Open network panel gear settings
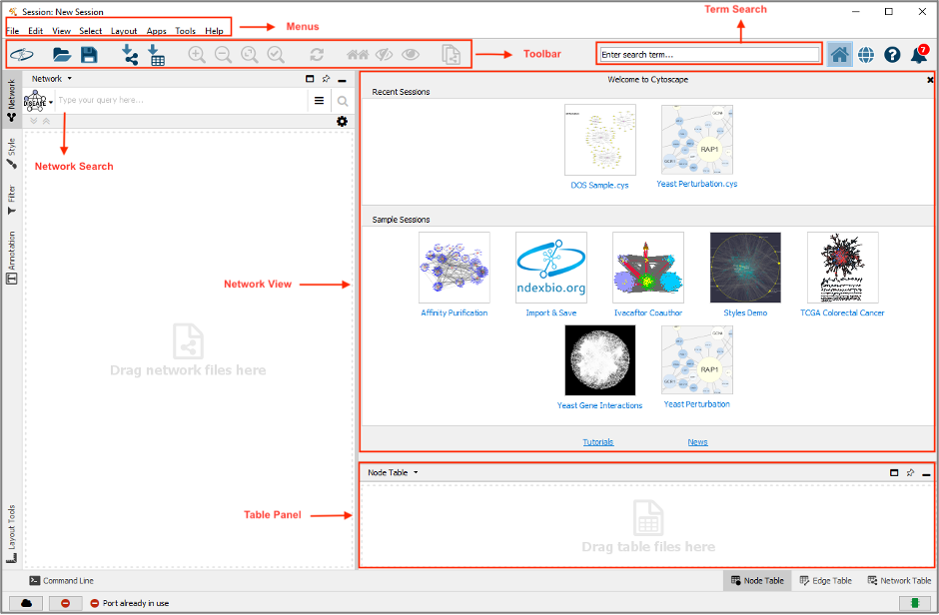 [x=342, y=122]
